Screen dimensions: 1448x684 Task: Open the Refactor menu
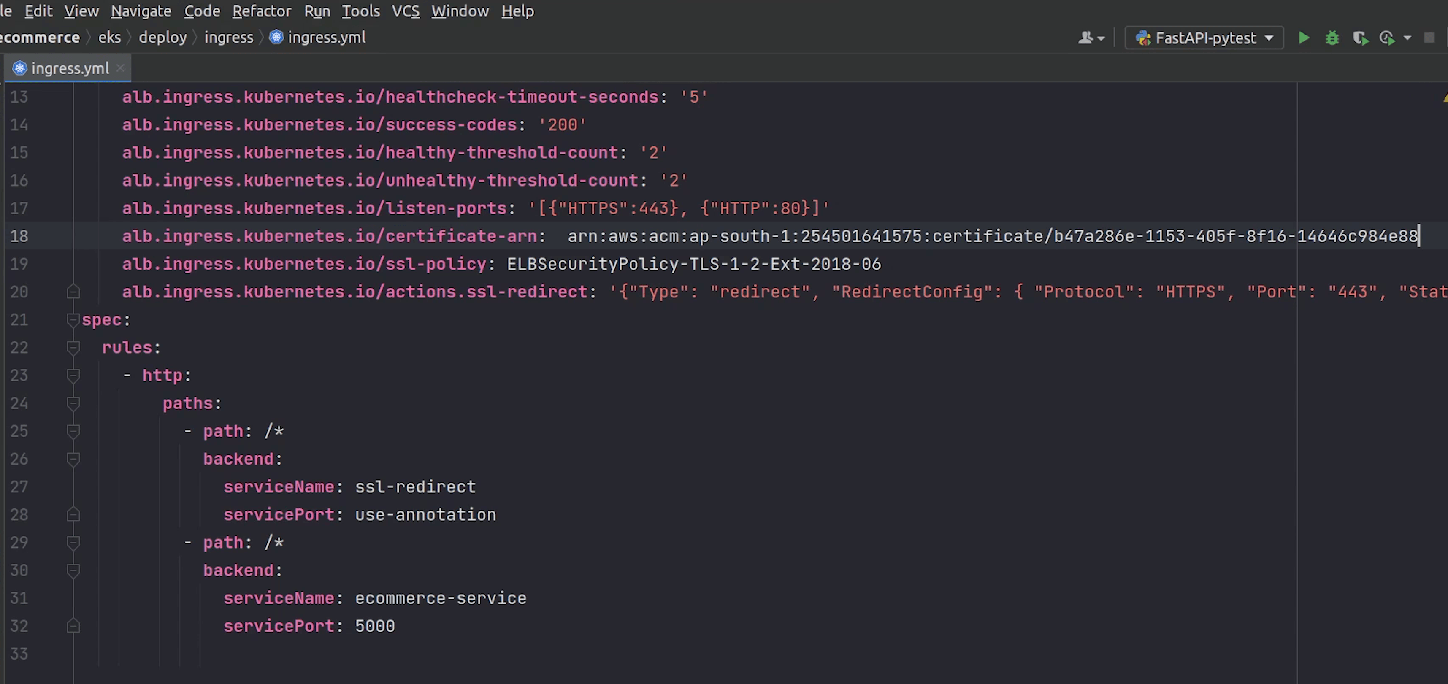click(x=261, y=11)
